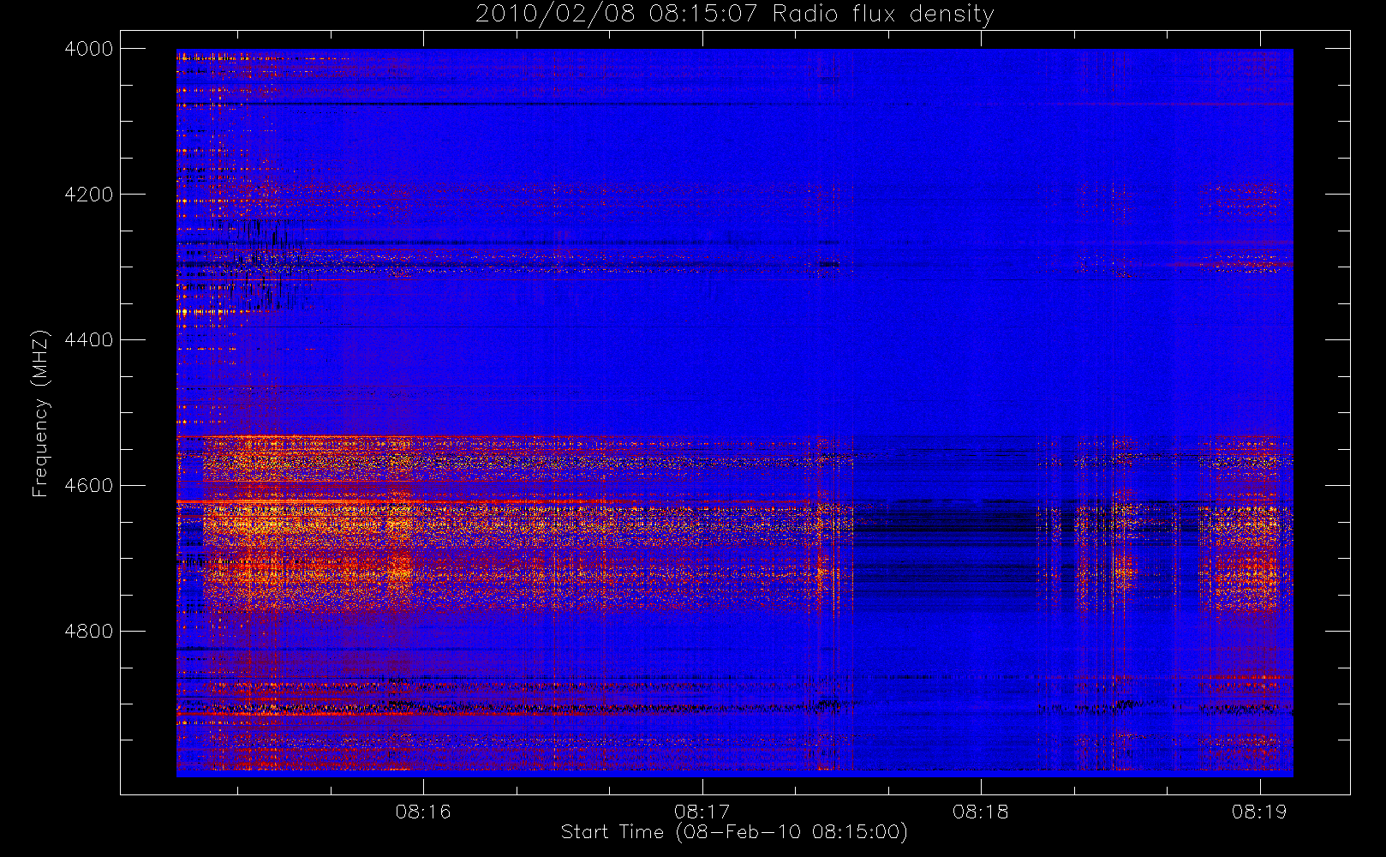1386x857 pixels.
Task: Click the 08:16 time tick label
Action: (423, 812)
